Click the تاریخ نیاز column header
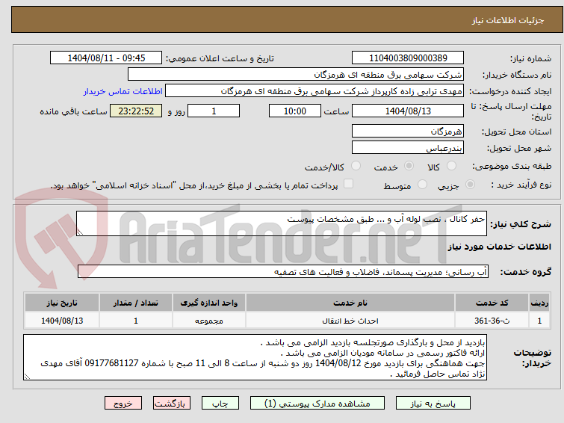The image size is (564, 423). 62,303
